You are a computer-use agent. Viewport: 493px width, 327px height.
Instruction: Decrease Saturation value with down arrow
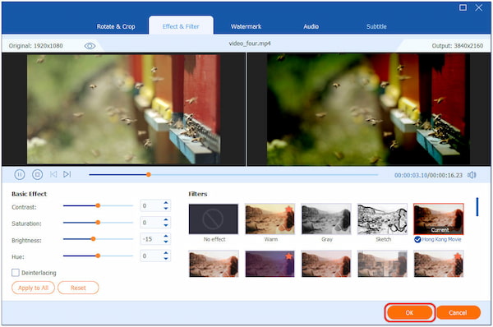(166, 225)
